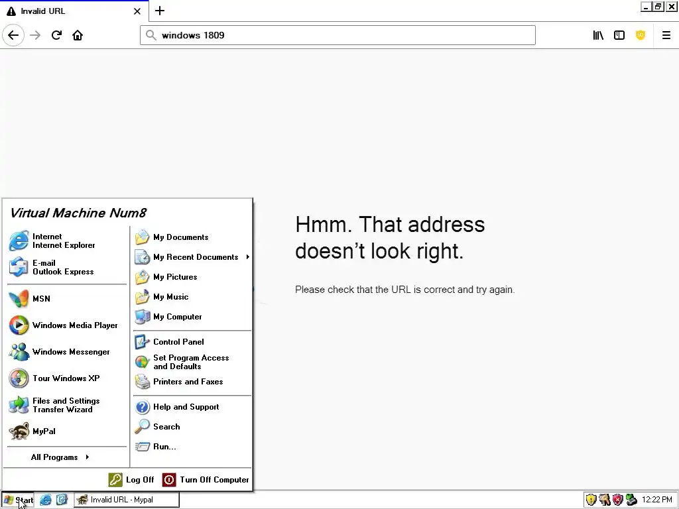Viewport: 679px width, 509px height.
Task: Open Files and Settings Transfer Wizard
Action: click(67, 405)
